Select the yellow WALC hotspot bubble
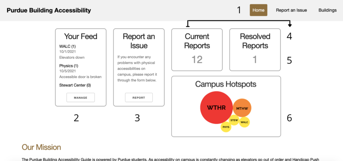Viewport: 343px width, 161px height. pyautogui.click(x=245, y=122)
